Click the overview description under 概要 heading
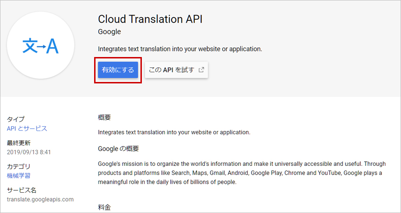The image size is (401, 213). (174, 132)
